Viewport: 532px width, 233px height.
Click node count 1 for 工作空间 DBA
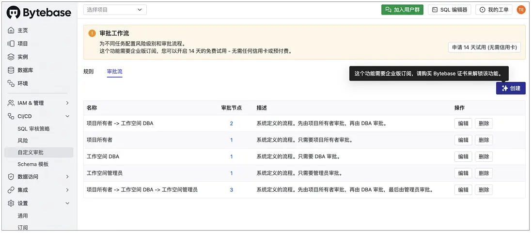(232, 156)
